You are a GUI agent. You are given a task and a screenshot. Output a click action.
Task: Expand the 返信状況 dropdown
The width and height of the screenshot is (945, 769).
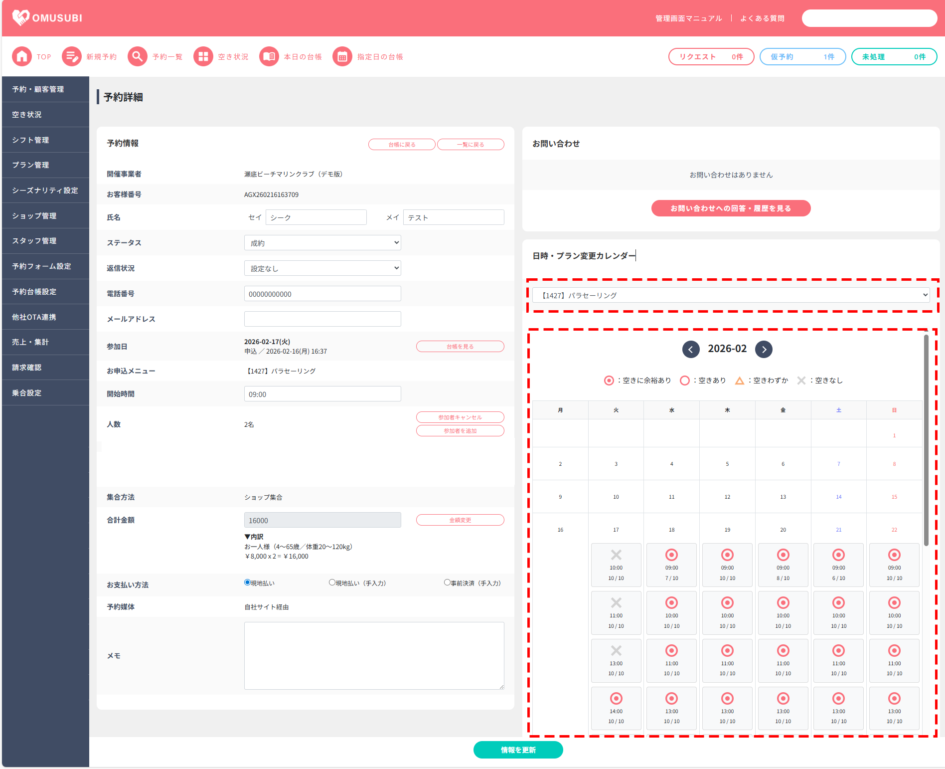tap(322, 268)
